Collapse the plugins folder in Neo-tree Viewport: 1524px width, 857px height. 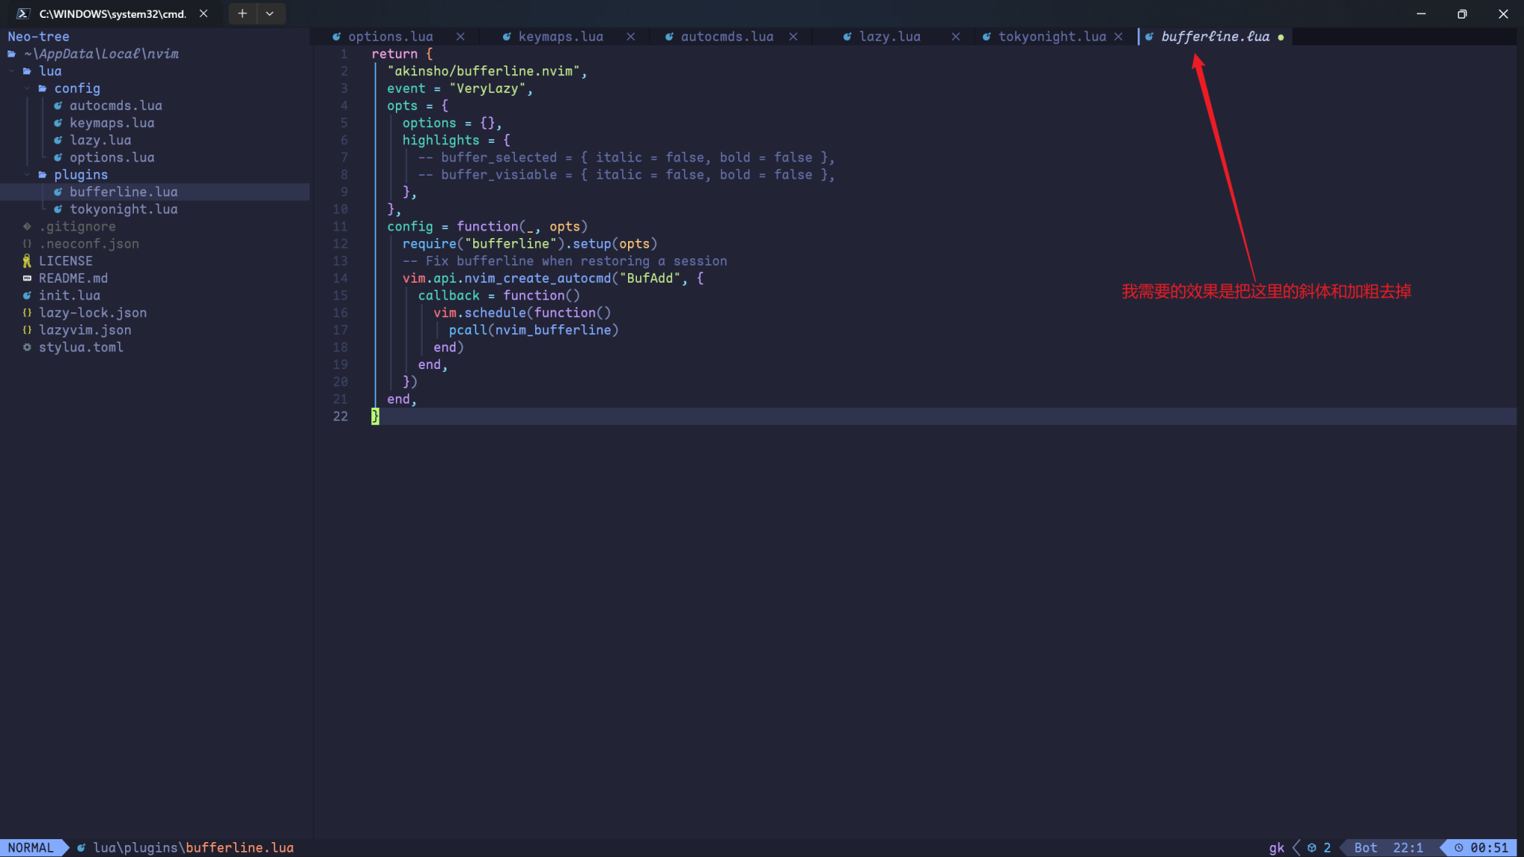80,174
